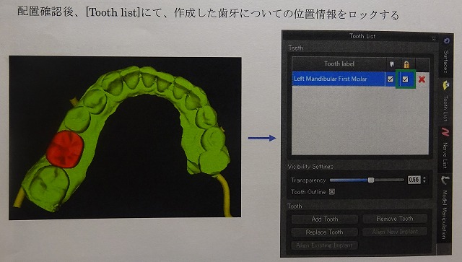This screenshot has width=462, height=262.
Task: Close the Tooth List panel
Action: tap(434, 38)
